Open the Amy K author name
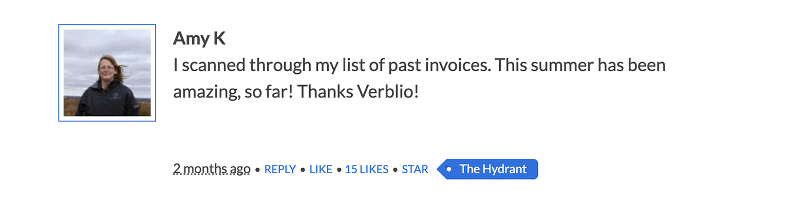The image size is (789, 205). [199, 38]
